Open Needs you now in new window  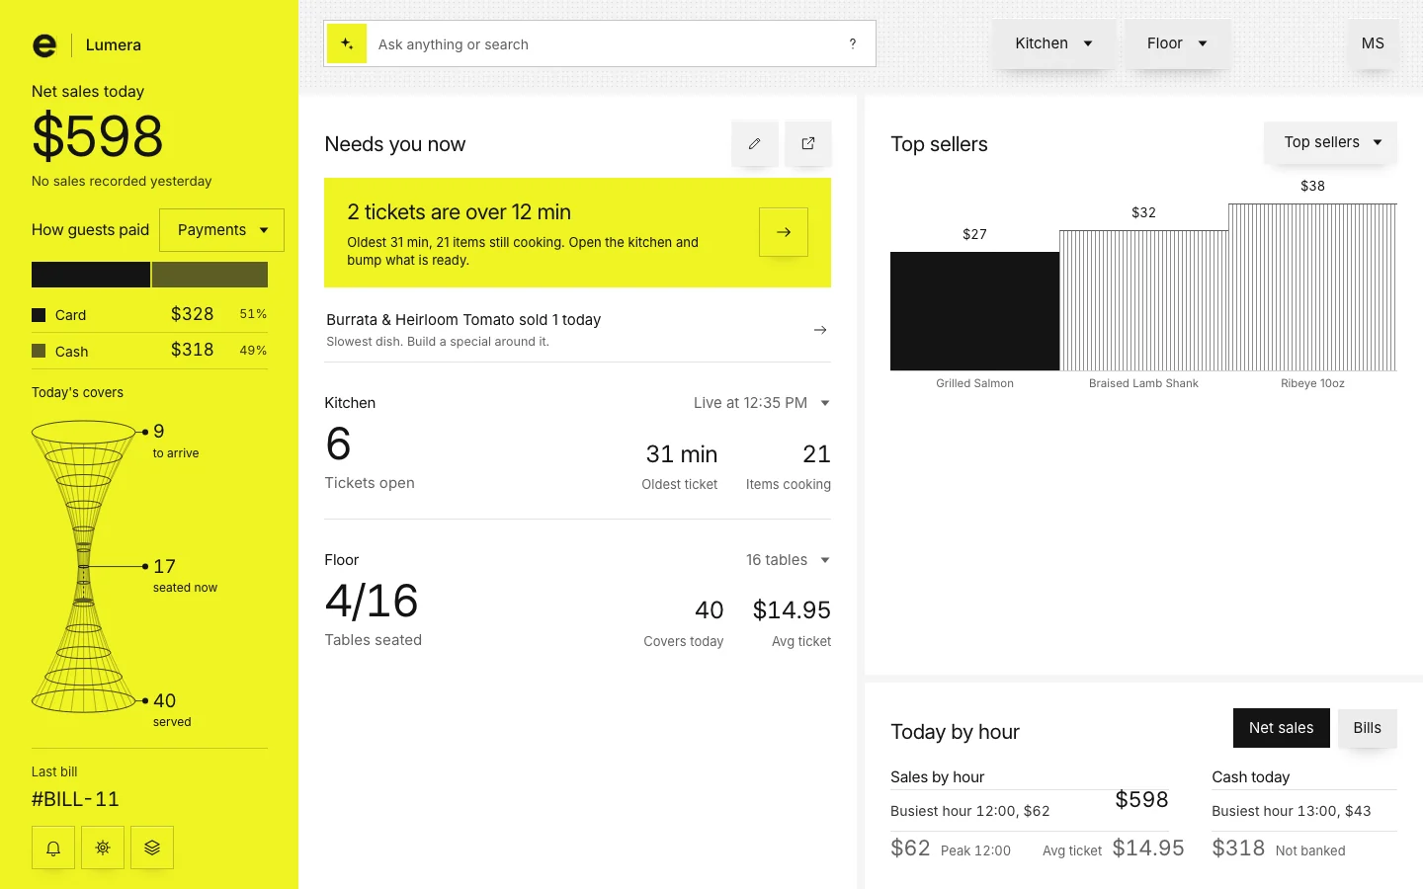(x=808, y=144)
